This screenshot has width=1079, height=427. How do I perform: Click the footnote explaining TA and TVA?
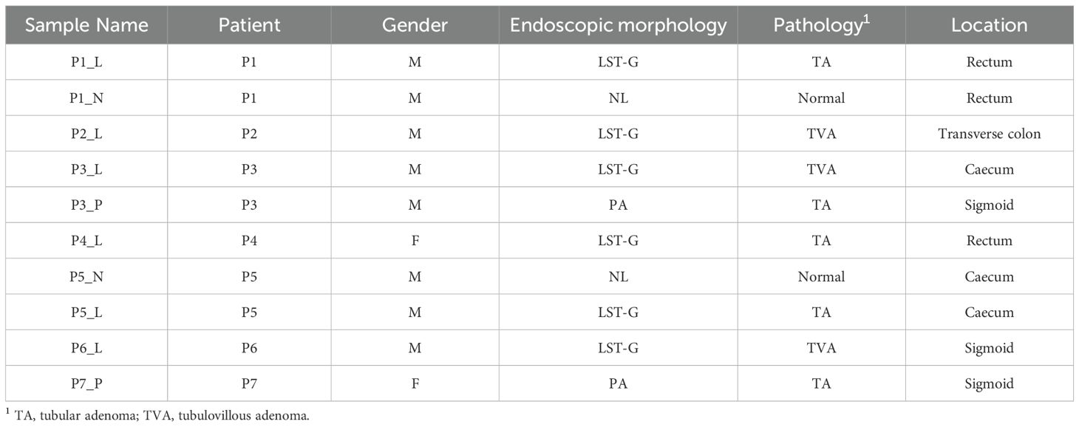click(x=161, y=415)
